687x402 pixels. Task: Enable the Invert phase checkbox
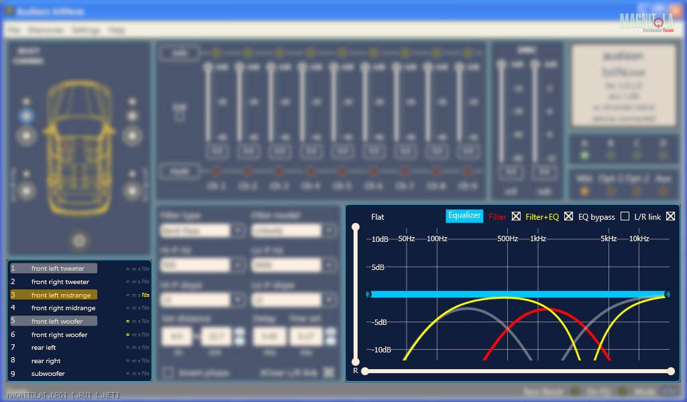coord(167,373)
